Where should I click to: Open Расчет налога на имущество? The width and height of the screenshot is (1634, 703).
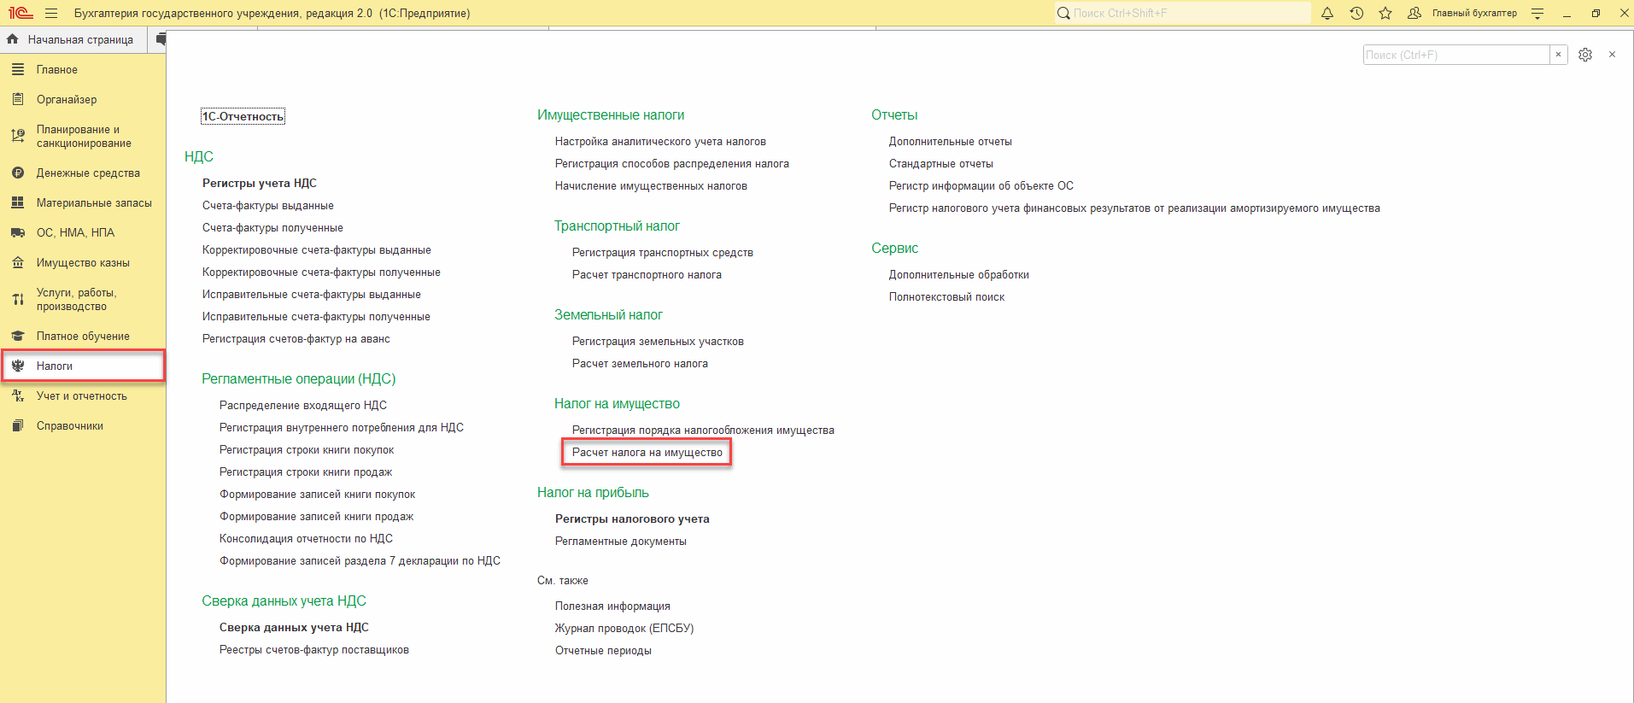[x=647, y=452]
